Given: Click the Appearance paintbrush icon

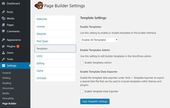Looking at the screenshot, I should click(3, 40).
